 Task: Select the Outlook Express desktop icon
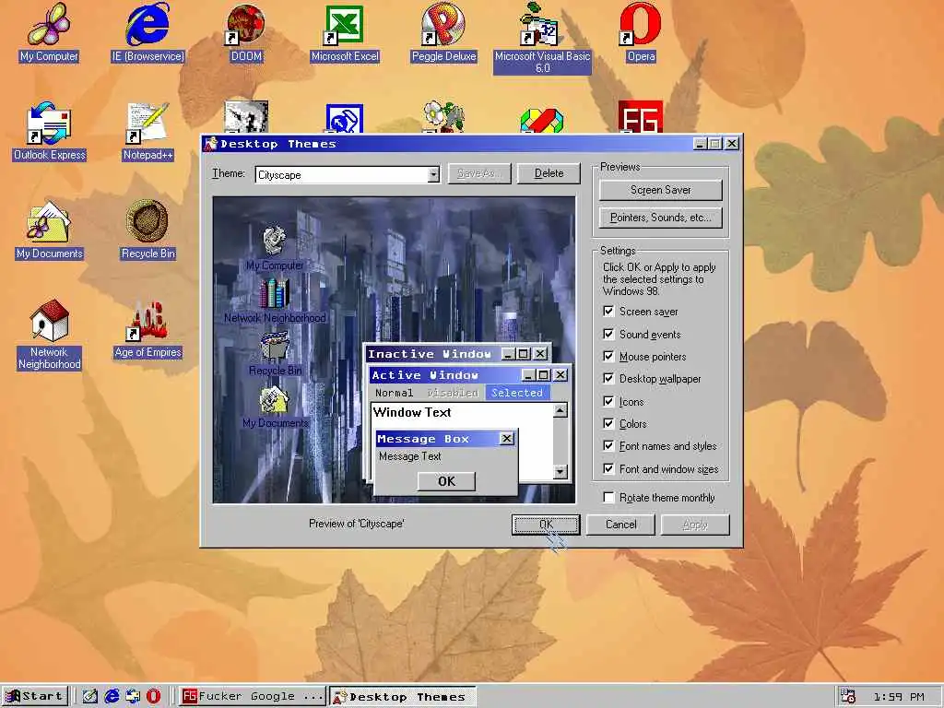(x=50, y=132)
